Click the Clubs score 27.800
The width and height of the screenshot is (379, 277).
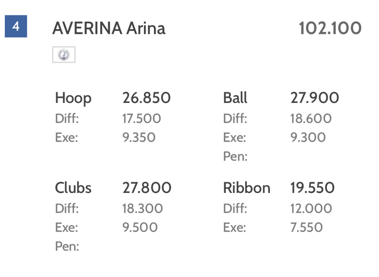(x=147, y=188)
